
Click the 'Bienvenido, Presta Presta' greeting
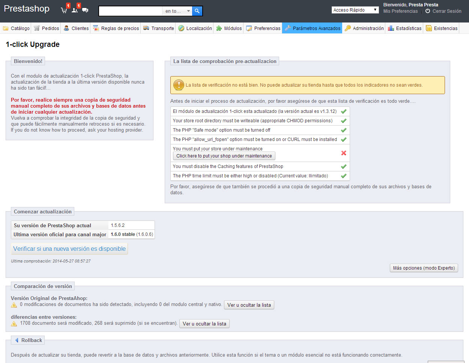click(411, 5)
